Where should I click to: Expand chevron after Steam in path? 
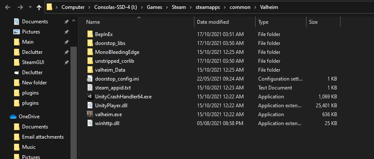click(191, 7)
